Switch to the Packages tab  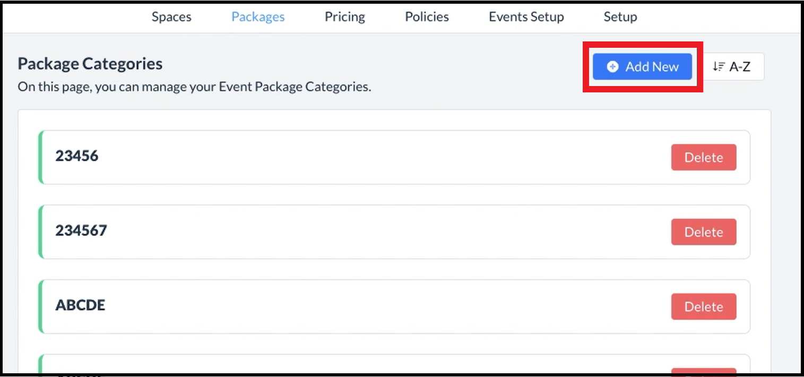point(258,17)
